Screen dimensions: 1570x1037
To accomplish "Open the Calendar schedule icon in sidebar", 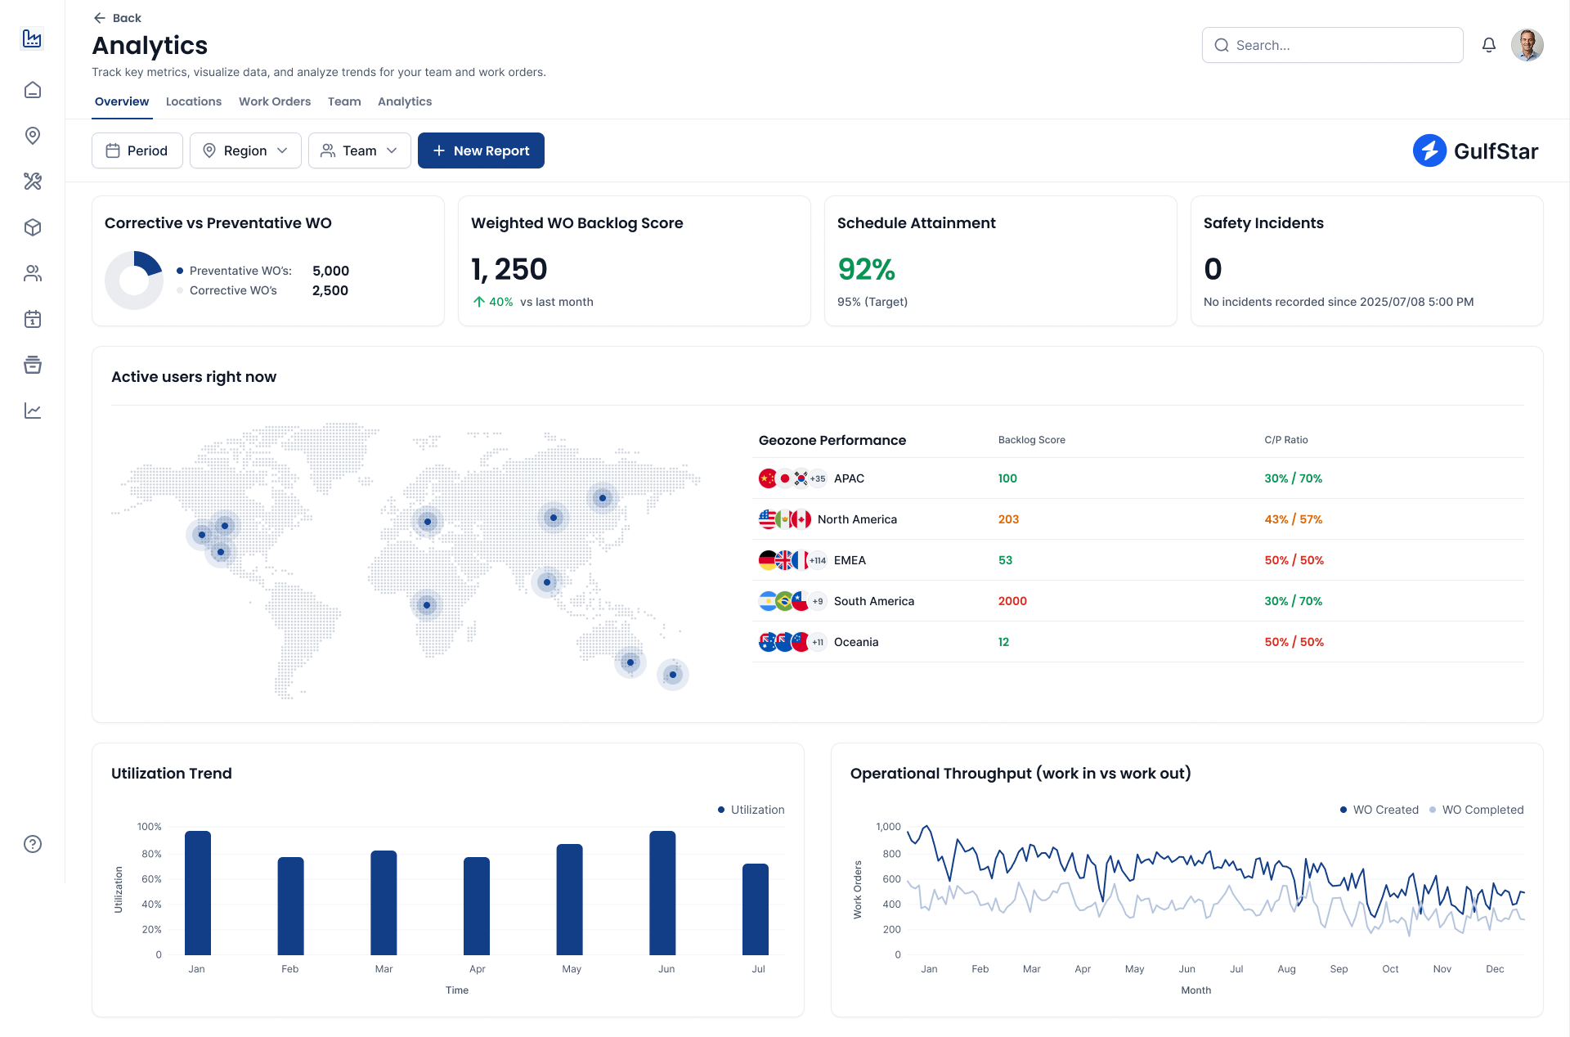I will pyautogui.click(x=33, y=319).
